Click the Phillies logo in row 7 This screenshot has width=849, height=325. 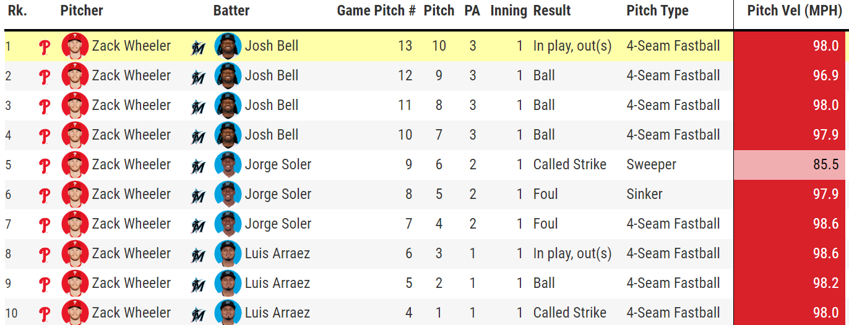[x=45, y=224]
